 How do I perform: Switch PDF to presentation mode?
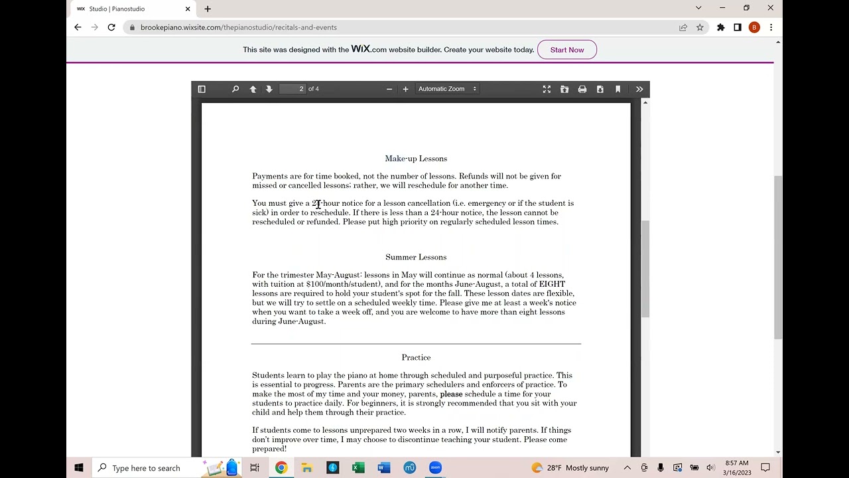tap(547, 89)
